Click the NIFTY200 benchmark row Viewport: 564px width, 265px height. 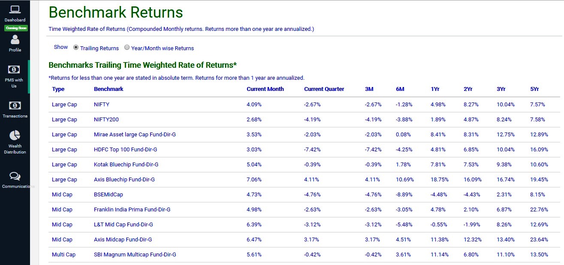tap(304, 120)
